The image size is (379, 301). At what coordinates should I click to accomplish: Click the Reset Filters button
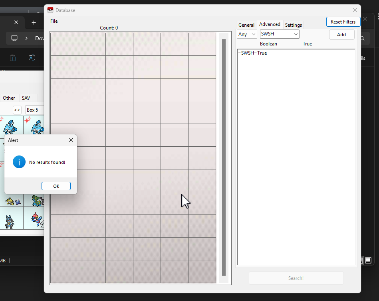(x=343, y=22)
